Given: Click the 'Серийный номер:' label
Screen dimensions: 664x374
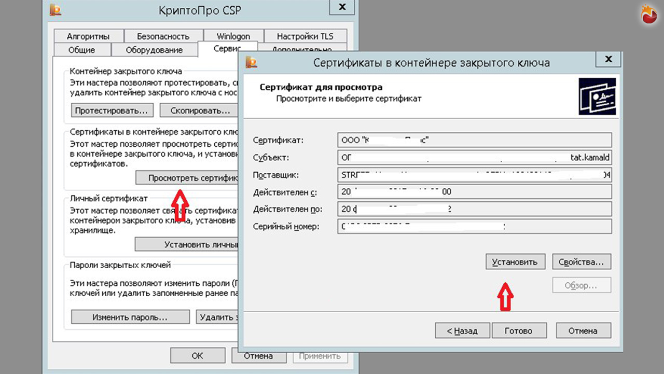Looking at the screenshot, I should click(x=286, y=227).
